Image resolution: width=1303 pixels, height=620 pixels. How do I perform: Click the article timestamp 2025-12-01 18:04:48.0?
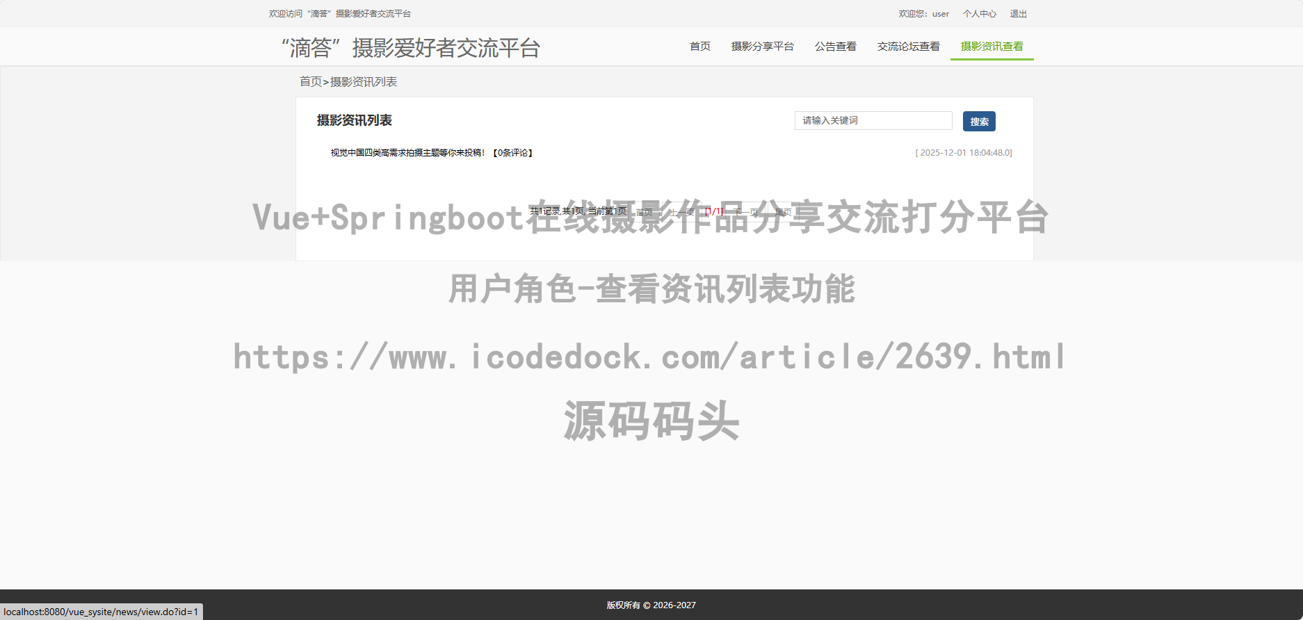click(964, 153)
